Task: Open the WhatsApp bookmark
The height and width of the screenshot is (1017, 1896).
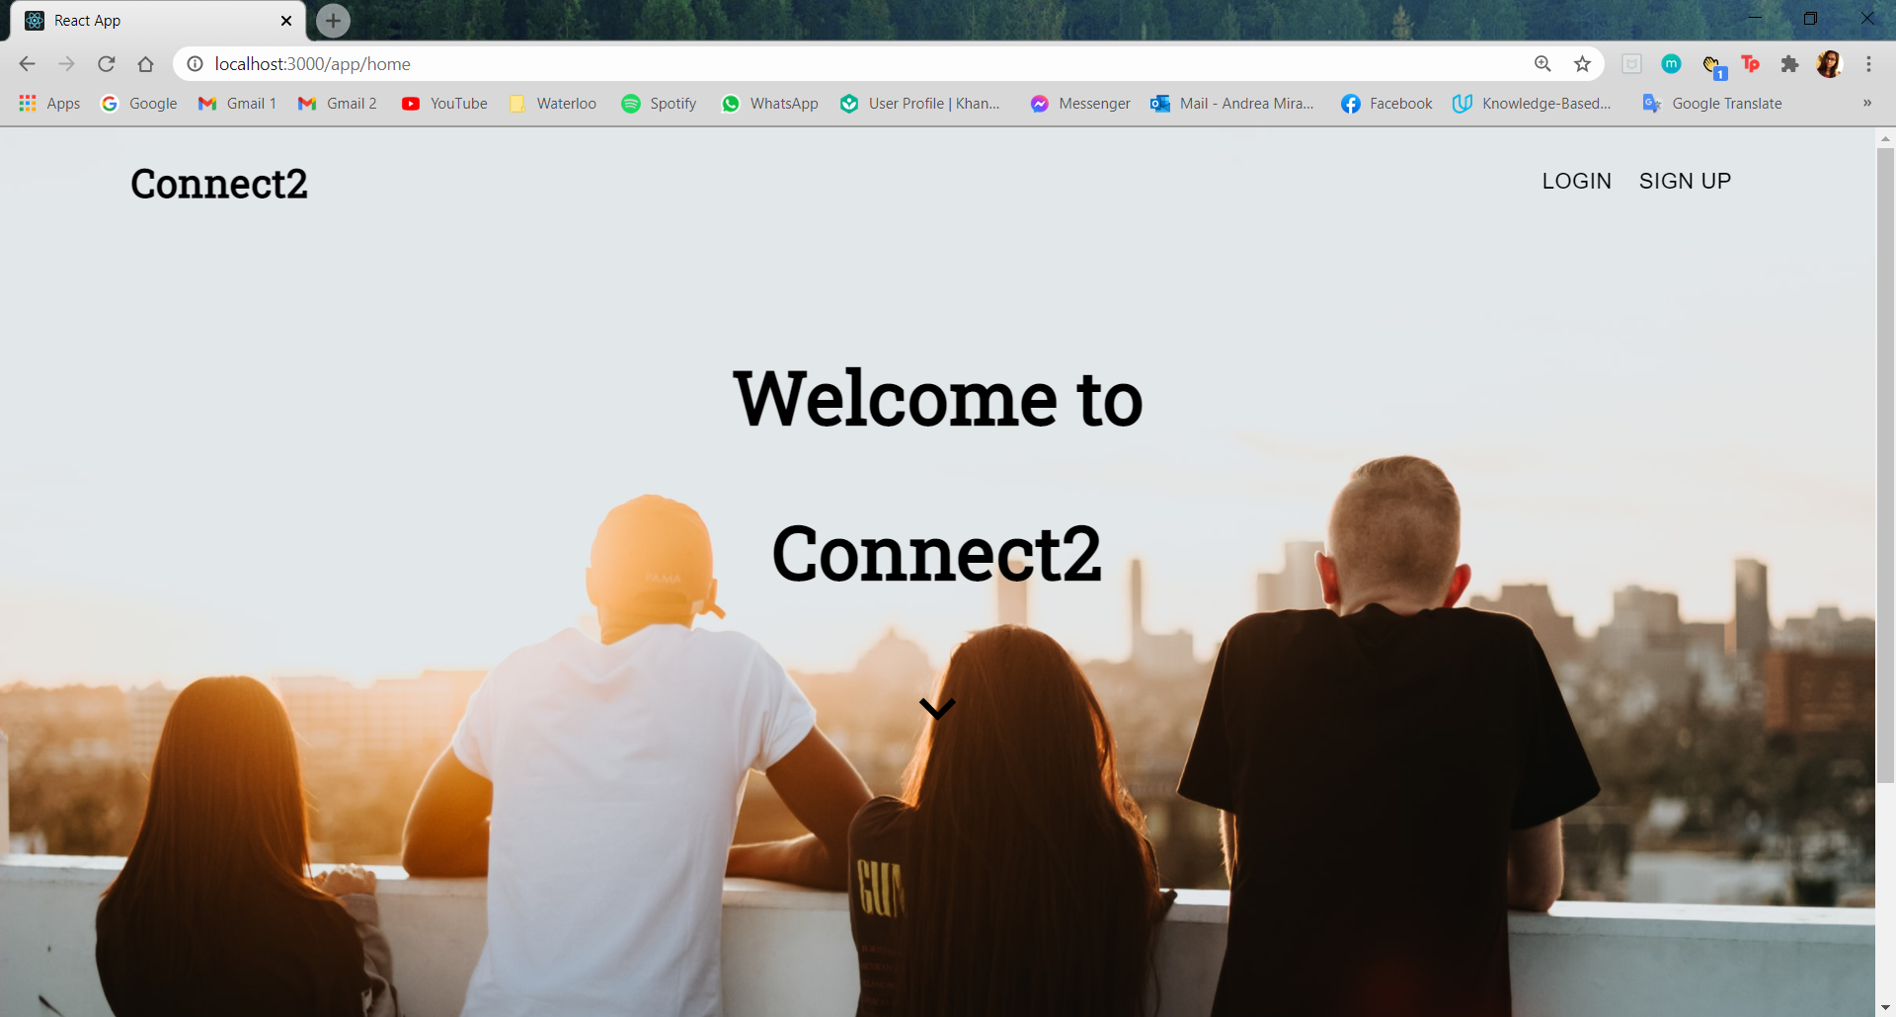Action: click(770, 104)
